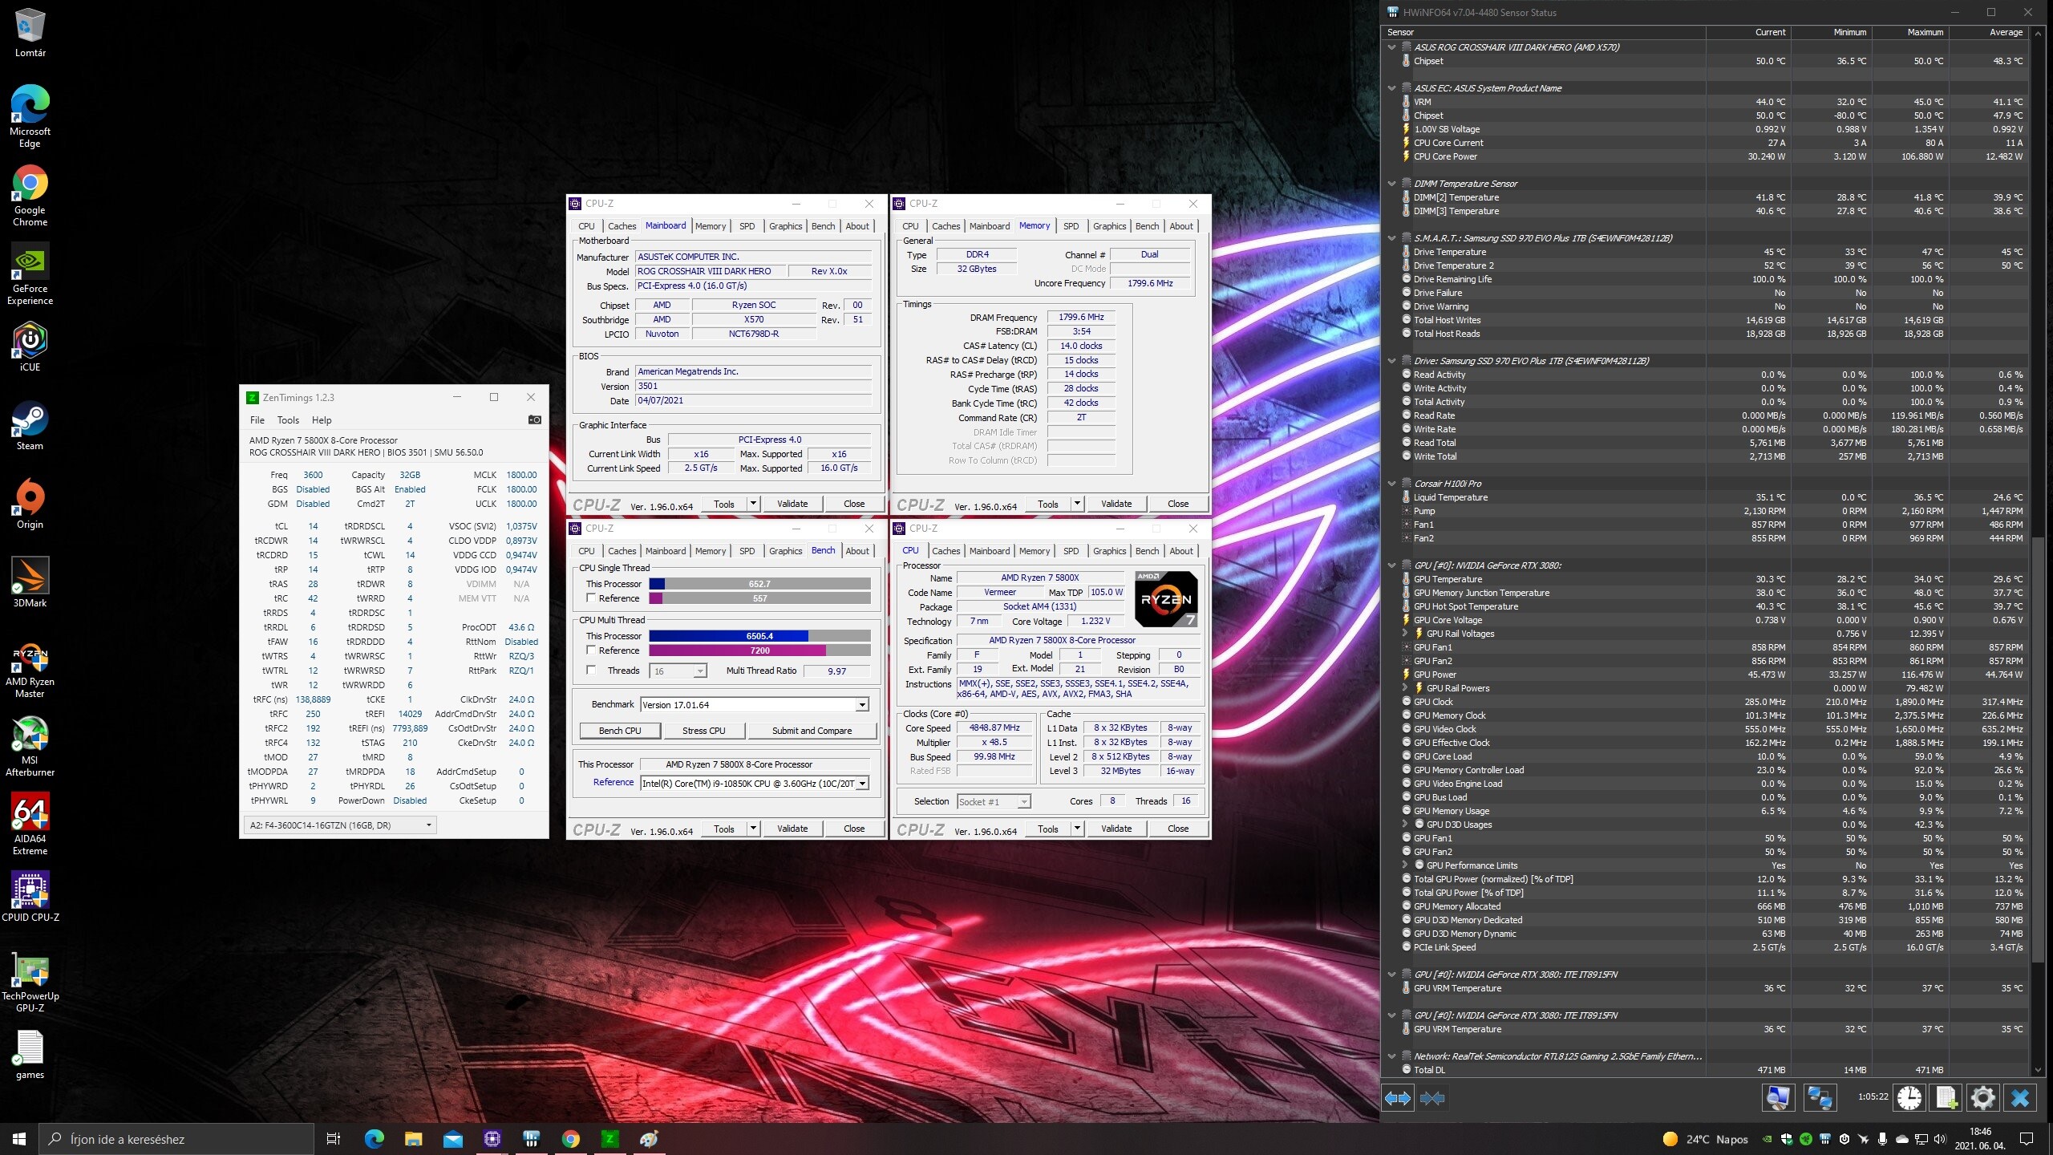Viewport: 2053px width, 1155px height.
Task: Click the ZenTimings screenshot camera icon
Action: 534,419
